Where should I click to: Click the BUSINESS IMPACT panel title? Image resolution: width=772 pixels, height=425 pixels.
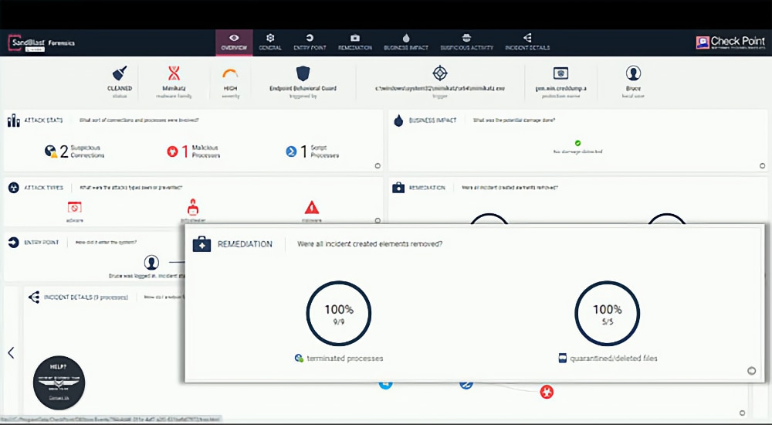tap(433, 121)
